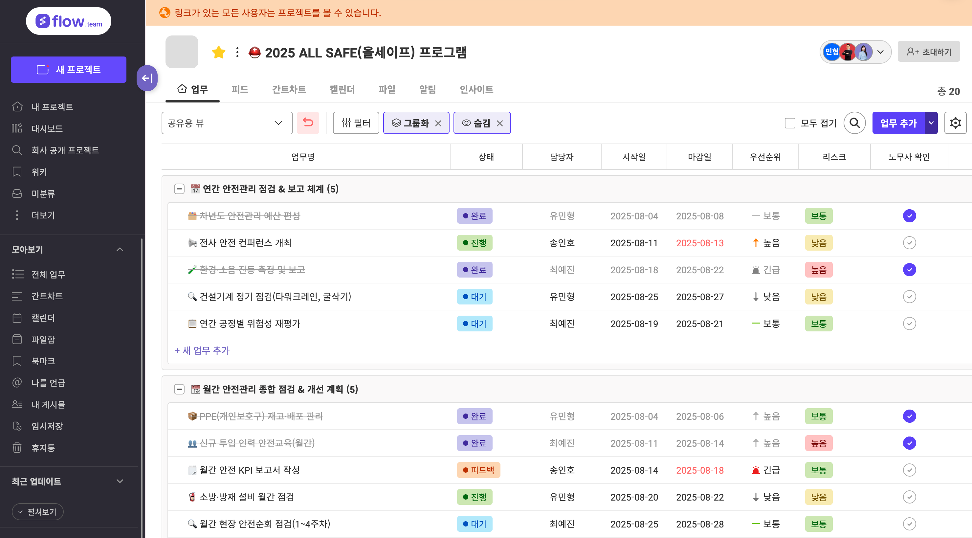Expand the 최근 업데이트 section
The image size is (972, 538).
(120, 481)
